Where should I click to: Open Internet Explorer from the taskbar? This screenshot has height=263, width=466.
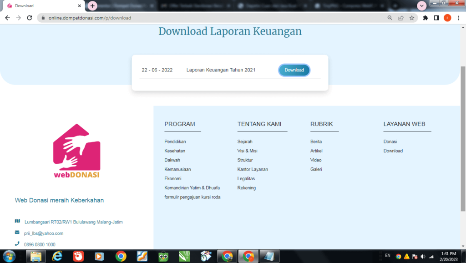(x=58, y=256)
